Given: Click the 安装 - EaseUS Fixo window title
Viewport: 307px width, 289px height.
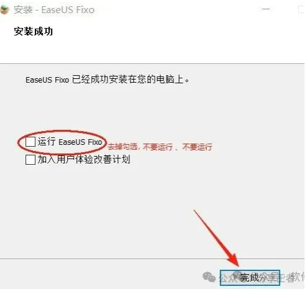Looking at the screenshot, I should pyautogui.click(x=54, y=10).
